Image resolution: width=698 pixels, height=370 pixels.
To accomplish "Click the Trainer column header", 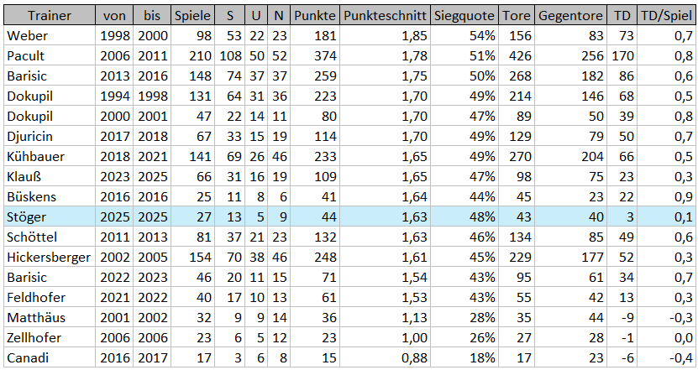I will [x=48, y=16].
